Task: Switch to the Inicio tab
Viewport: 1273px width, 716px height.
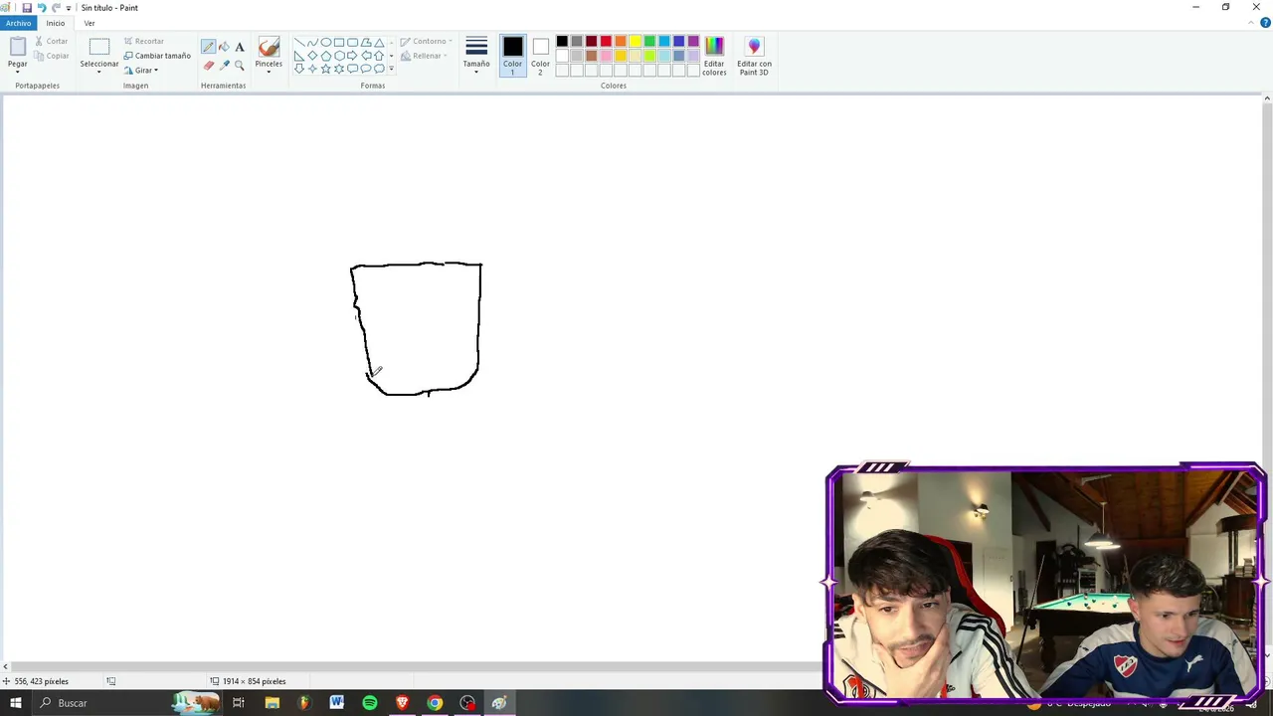Action: (56, 23)
